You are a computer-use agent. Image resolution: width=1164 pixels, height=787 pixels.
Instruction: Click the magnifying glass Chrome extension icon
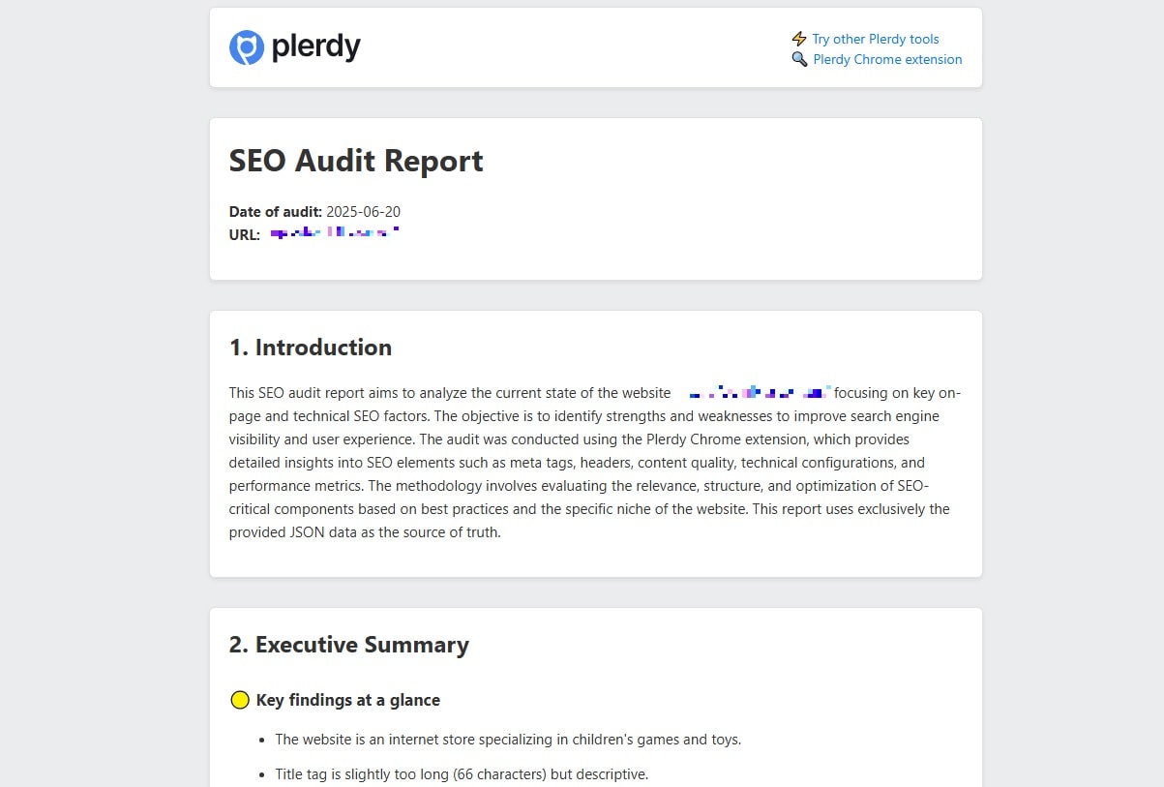[799, 59]
